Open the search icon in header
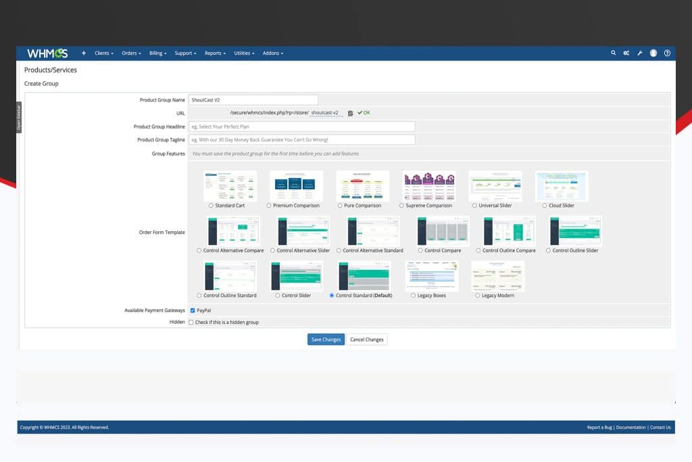The height and width of the screenshot is (462, 692). (x=613, y=53)
